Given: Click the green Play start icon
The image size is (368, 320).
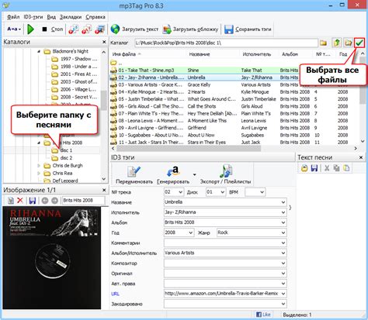Looking at the screenshot, I should point(30,29).
